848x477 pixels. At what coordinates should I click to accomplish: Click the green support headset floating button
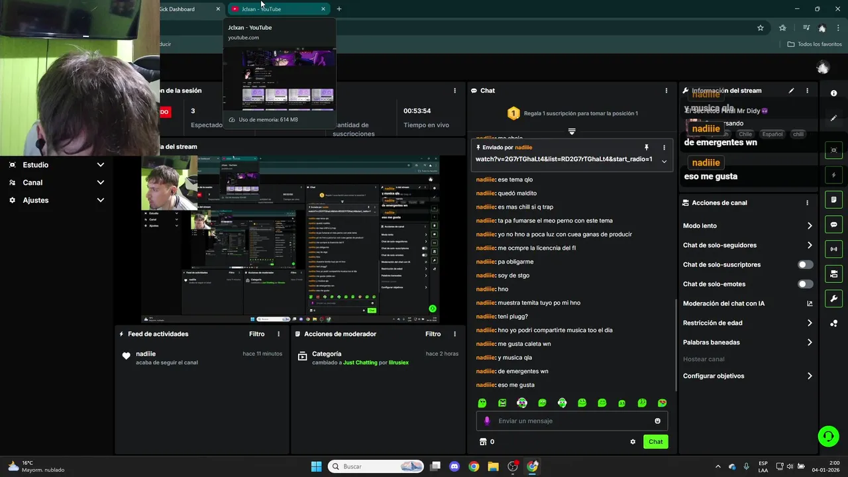pos(828,436)
